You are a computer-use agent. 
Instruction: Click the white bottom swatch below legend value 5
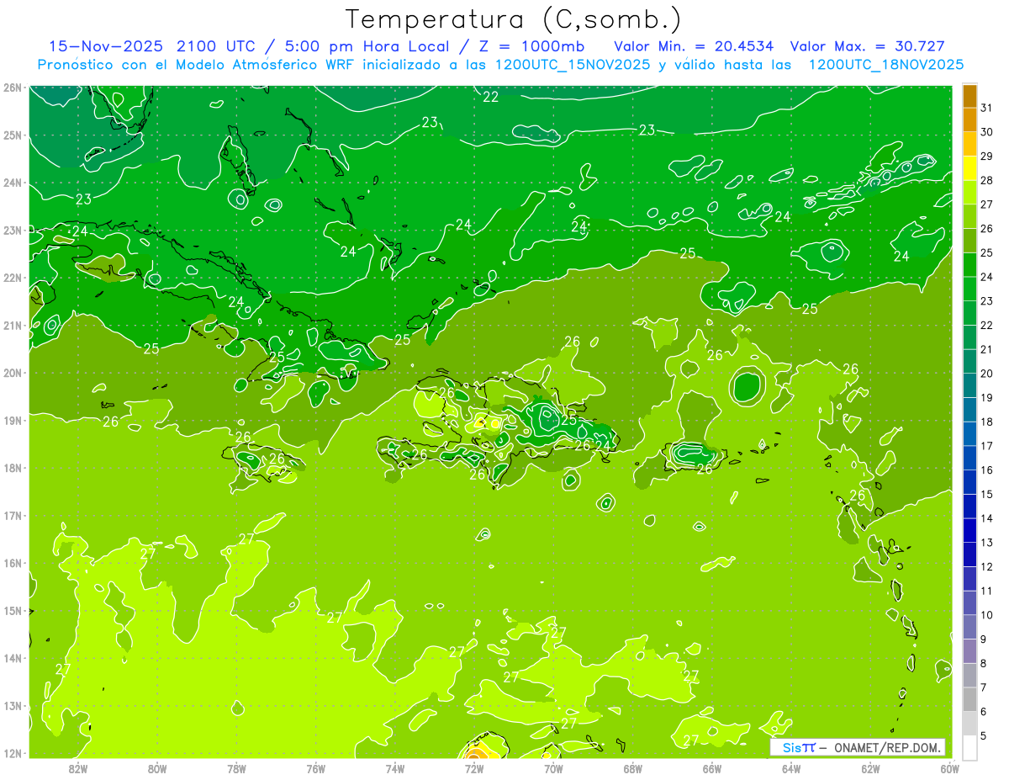click(x=969, y=747)
